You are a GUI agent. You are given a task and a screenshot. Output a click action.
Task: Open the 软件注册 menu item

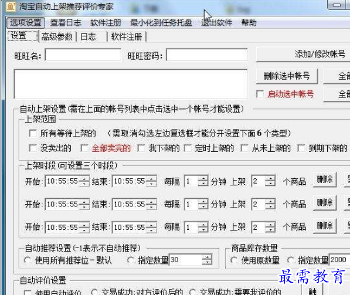point(106,23)
